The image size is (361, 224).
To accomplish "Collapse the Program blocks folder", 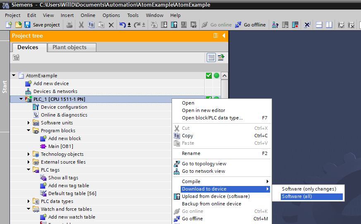I will pyautogui.click(x=29, y=131).
